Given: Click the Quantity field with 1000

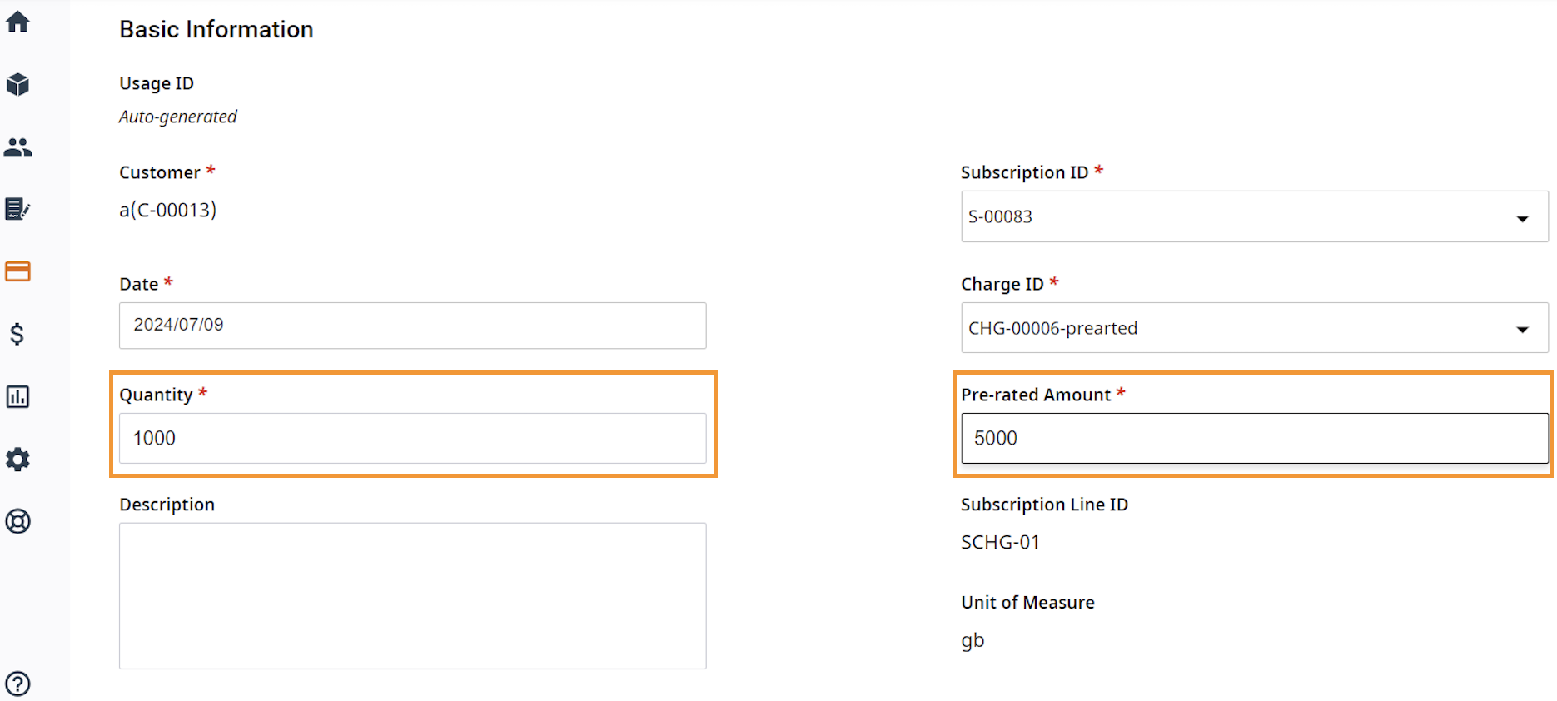Looking at the screenshot, I should pos(413,438).
